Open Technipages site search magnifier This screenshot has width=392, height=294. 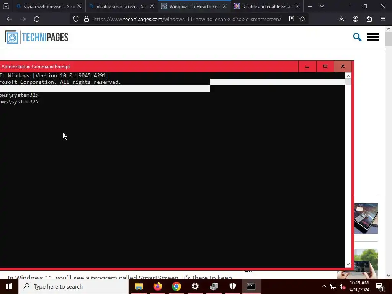click(357, 37)
